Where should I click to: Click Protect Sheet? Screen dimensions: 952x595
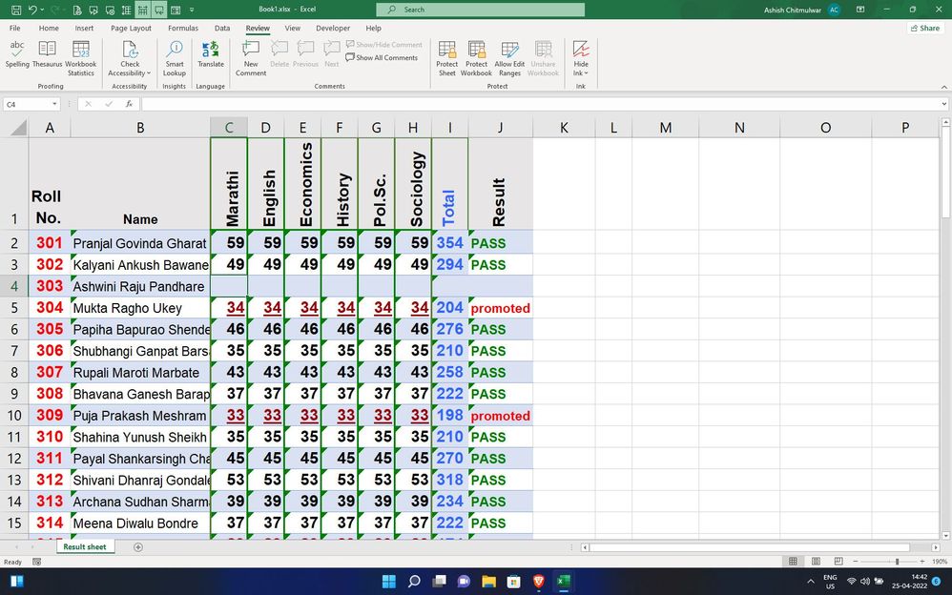(446, 58)
